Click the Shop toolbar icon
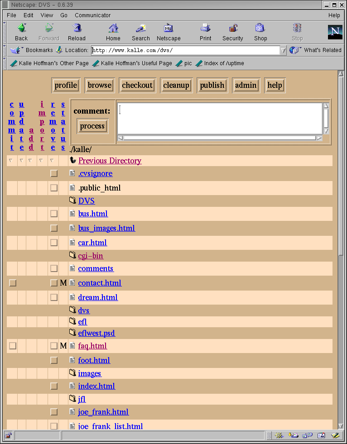This screenshot has height=444, width=347. click(260, 28)
